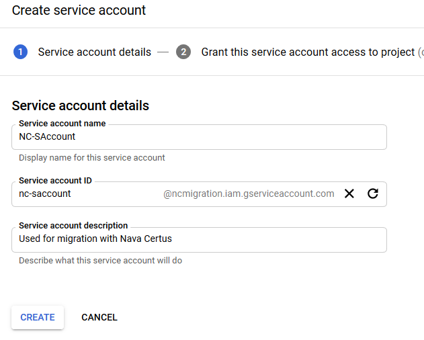This screenshot has height=340, width=424.
Task: Select step 1 circle icon
Action: [21, 52]
